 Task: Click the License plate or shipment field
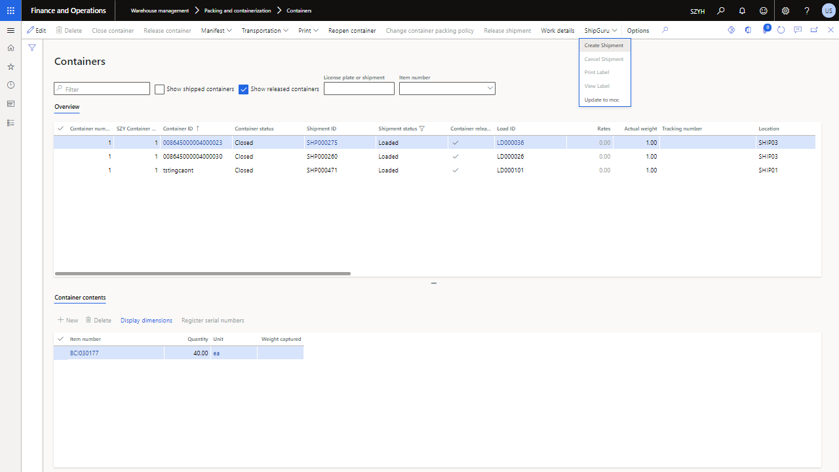359,88
